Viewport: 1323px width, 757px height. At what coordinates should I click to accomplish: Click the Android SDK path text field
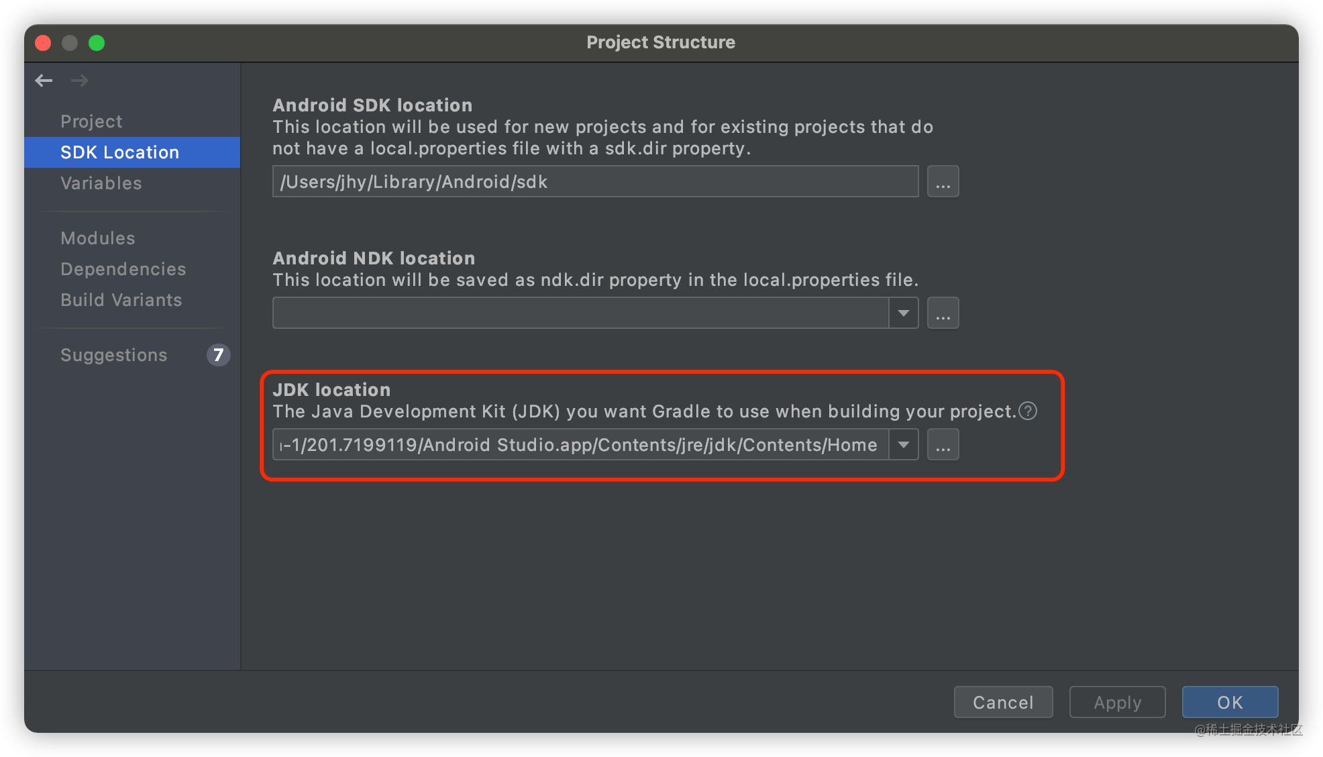click(x=595, y=182)
